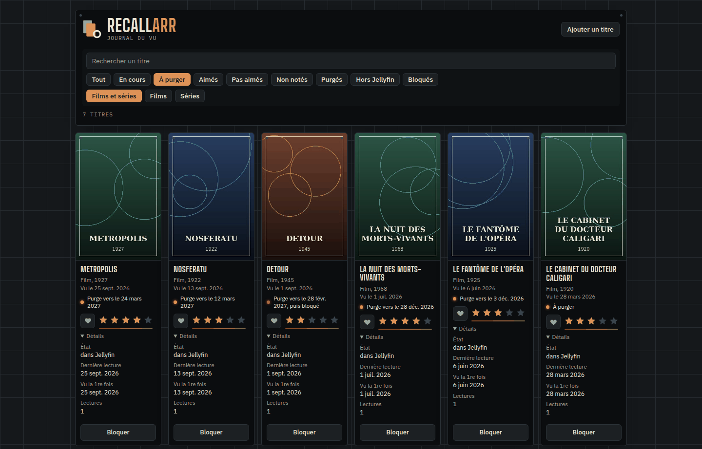Show the Purgés filter
This screenshot has height=449, width=702.
tap(331, 79)
